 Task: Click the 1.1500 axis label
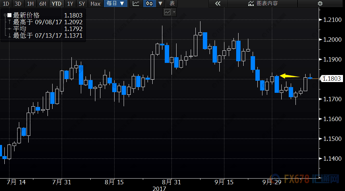pyautogui.click(x=332, y=139)
